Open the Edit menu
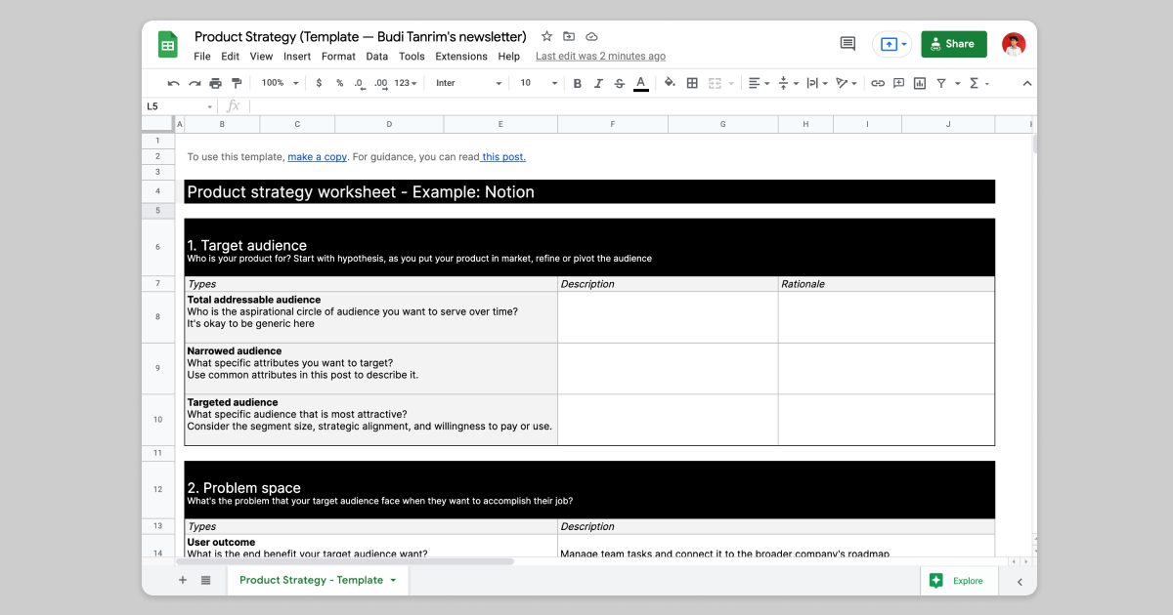This screenshot has width=1173, height=615. [231, 57]
